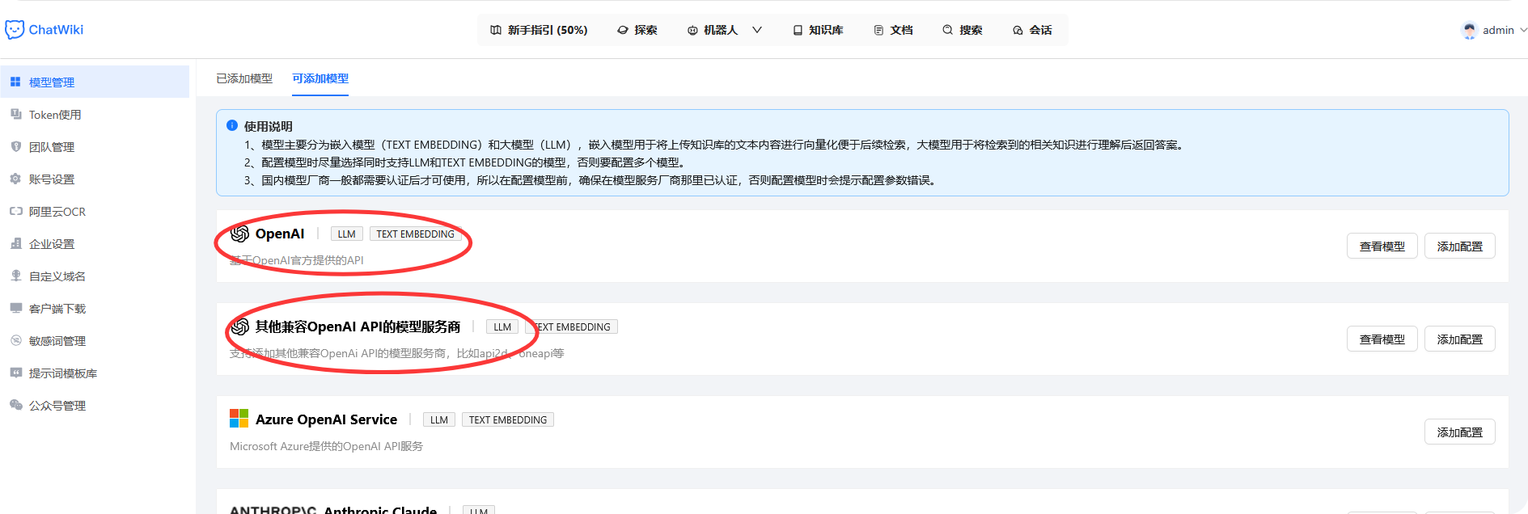Click the OpenAI LLM tag

point(347,234)
